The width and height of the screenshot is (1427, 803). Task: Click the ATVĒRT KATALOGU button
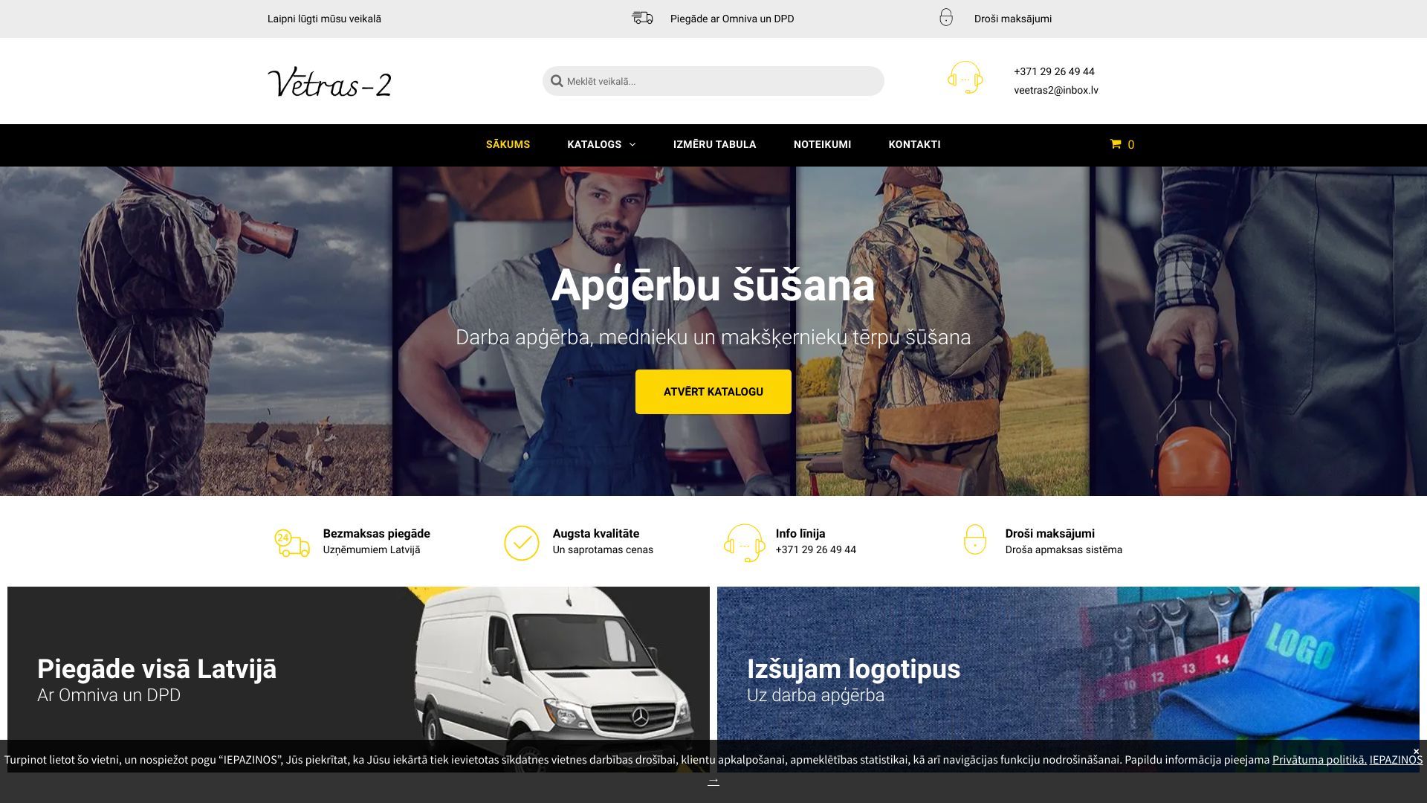point(713,391)
